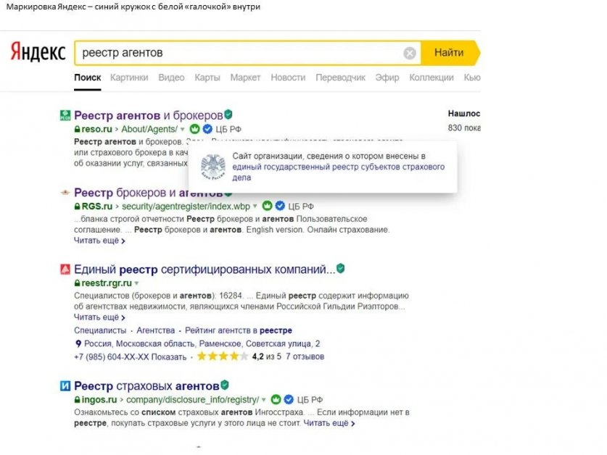Click the reso.ru domain link
Screen dimensions: 607x455
[x=96, y=129]
